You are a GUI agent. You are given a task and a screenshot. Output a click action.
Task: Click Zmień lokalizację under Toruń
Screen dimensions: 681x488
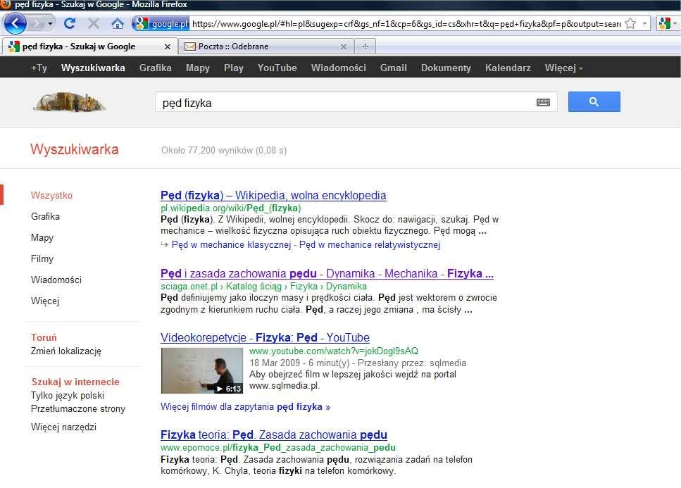click(x=66, y=351)
